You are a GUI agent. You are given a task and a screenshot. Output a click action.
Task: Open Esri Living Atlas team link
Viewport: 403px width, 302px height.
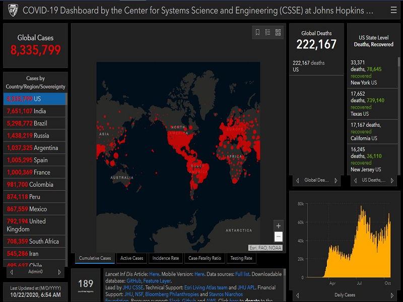coord(206,287)
